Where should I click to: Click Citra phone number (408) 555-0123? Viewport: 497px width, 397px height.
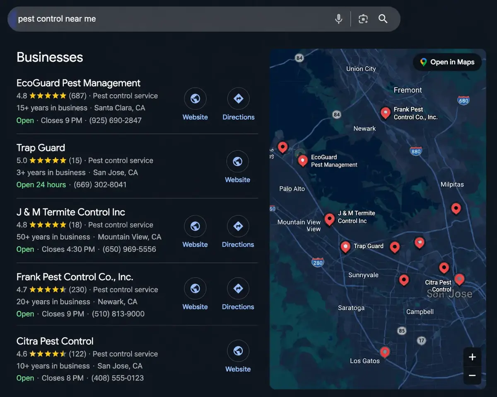[118, 378]
